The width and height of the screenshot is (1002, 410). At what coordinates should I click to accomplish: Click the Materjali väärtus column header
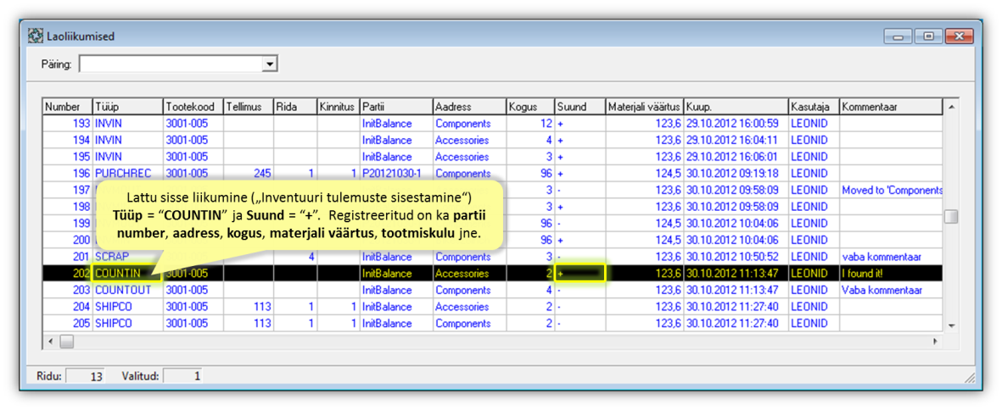[x=644, y=107]
